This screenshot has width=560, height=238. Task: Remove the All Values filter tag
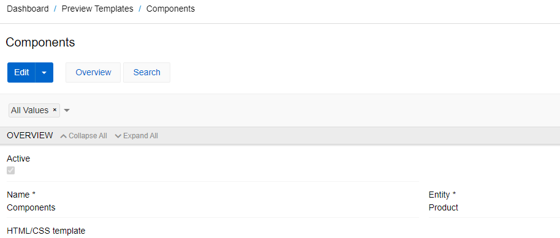point(55,110)
